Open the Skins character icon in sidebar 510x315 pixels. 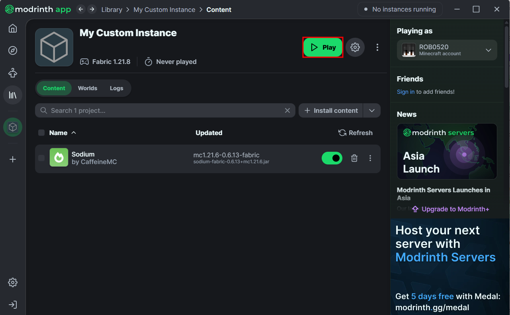pyautogui.click(x=13, y=73)
